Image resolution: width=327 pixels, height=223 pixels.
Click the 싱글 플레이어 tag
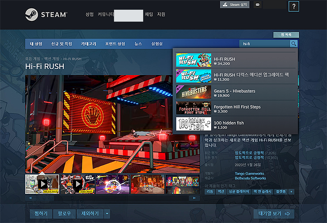click(239, 192)
